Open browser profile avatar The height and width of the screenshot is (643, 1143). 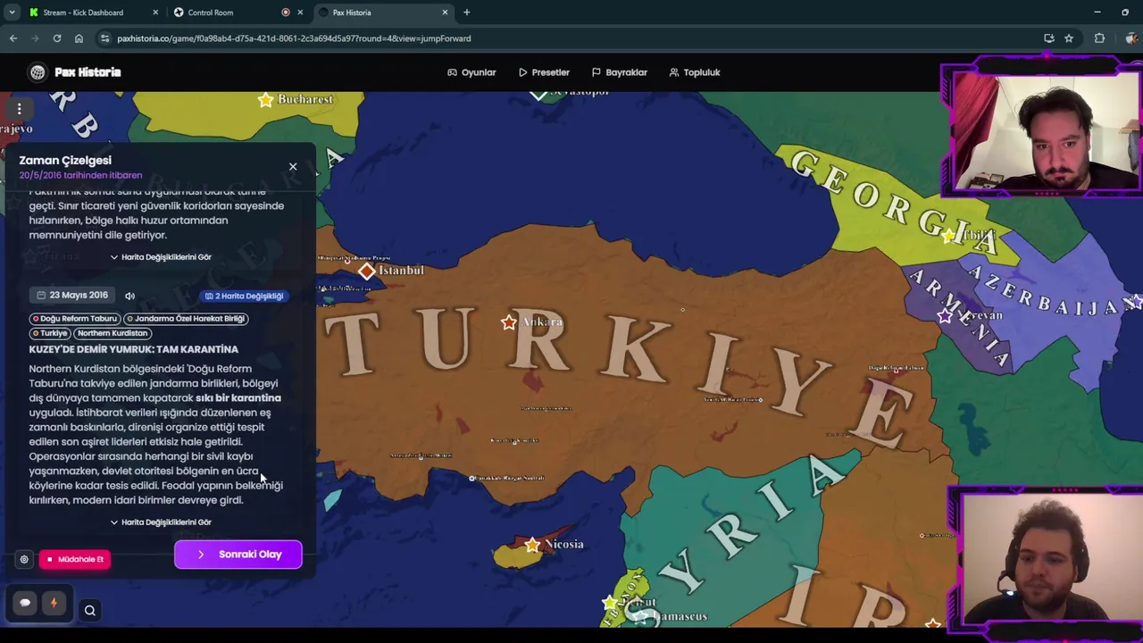point(1130,38)
